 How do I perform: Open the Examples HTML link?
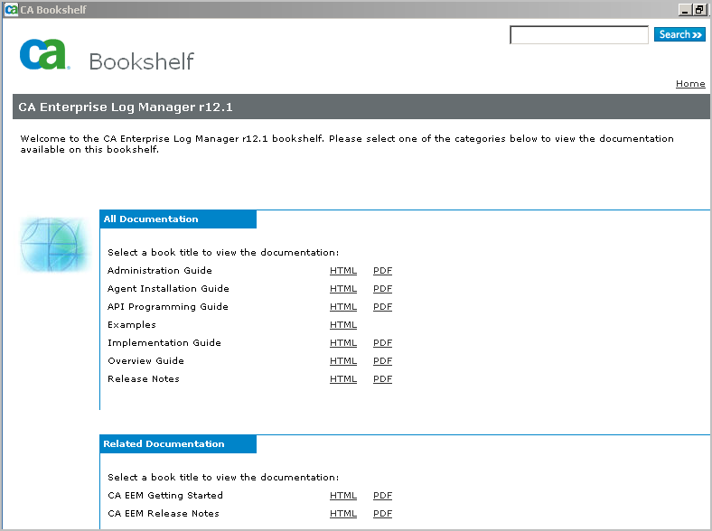point(343,325)
